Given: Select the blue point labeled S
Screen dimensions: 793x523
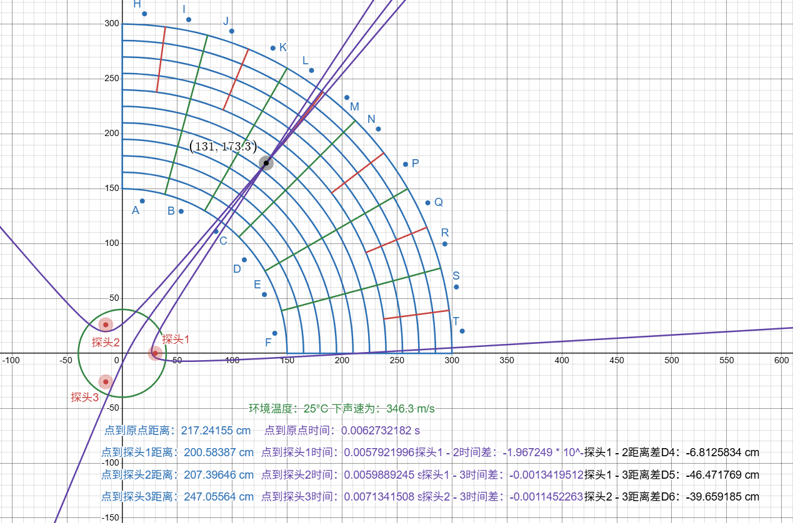Looking at the screenshot, I should (456, 287).
